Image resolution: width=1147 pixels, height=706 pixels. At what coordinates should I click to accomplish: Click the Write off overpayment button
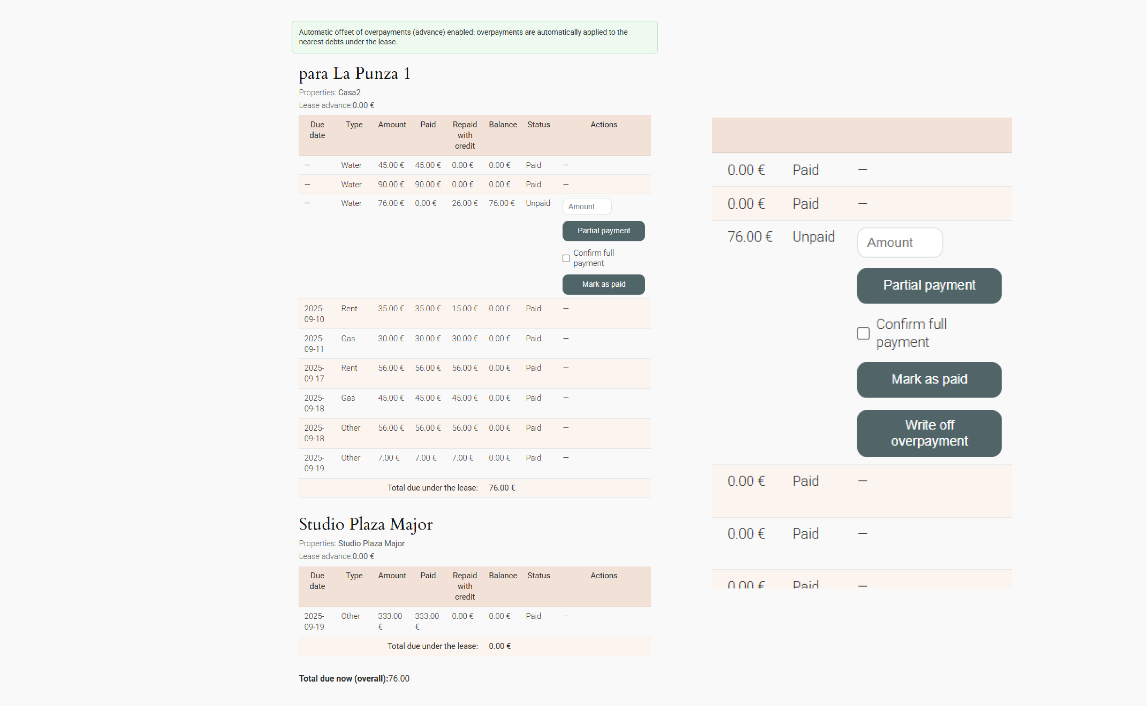click(x=928, y=433)
